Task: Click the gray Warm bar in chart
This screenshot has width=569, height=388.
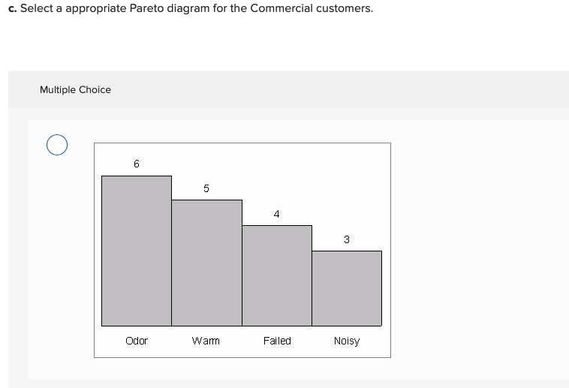Action: pos(206,263)
